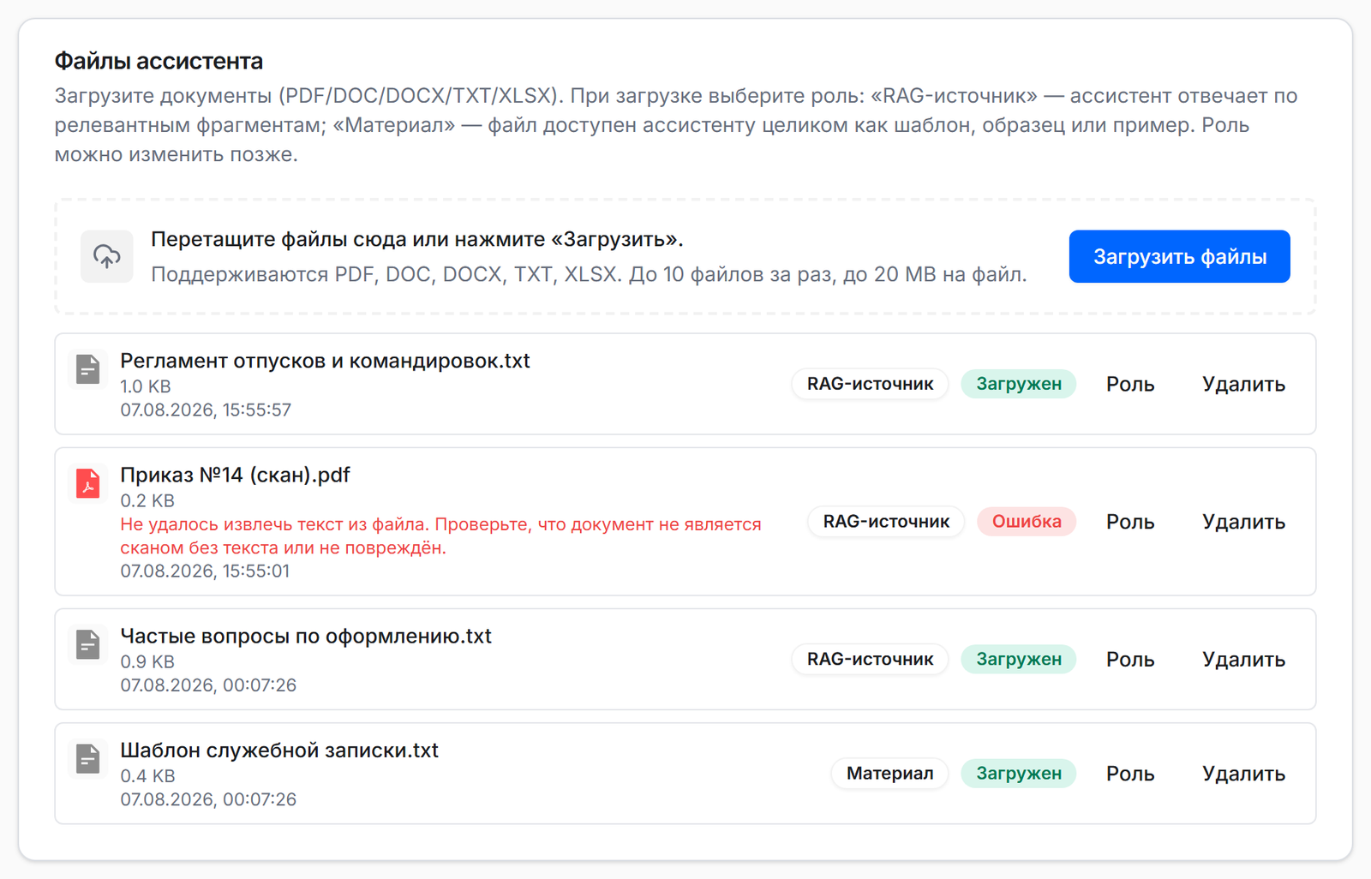The image size is (1371, 879).
Task: Click RAG-источник badge on Частые вопросы row
Action: click(x=870, y=659)
